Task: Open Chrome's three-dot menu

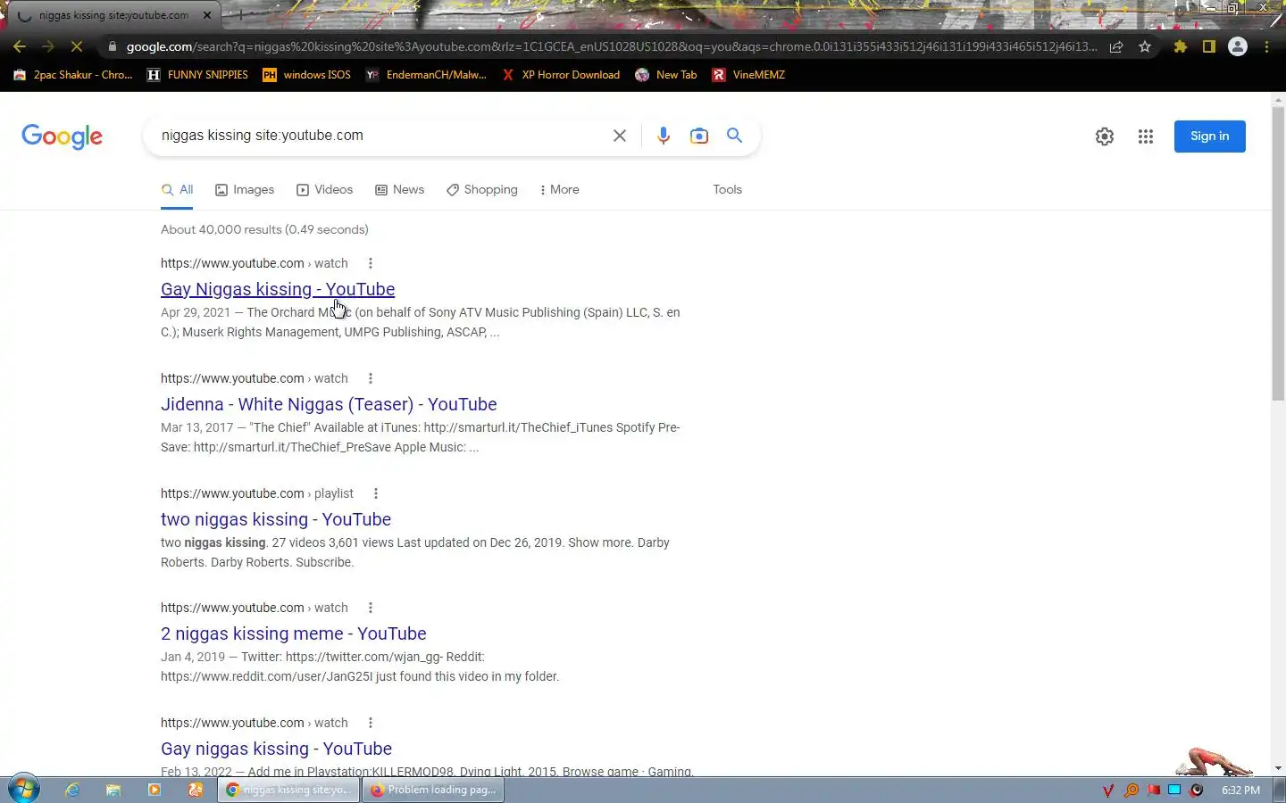Action: 1266,46
